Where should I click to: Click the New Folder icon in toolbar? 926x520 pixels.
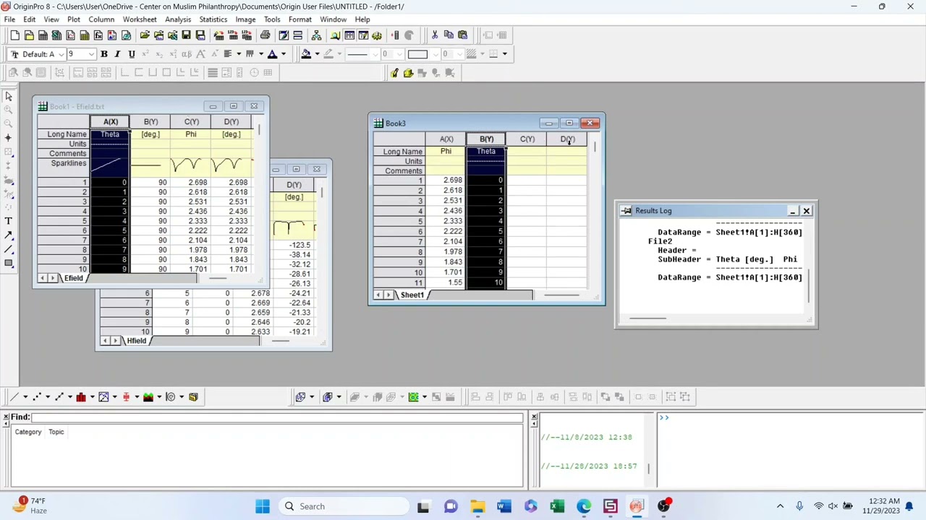tap(29, 35)
